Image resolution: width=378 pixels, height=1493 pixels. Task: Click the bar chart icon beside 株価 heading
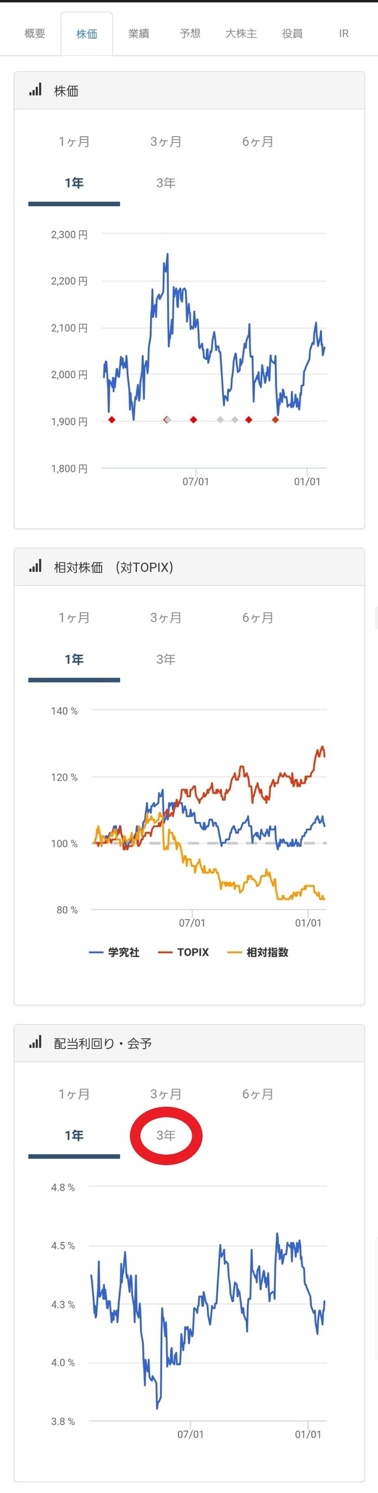[x=33, y=90]
